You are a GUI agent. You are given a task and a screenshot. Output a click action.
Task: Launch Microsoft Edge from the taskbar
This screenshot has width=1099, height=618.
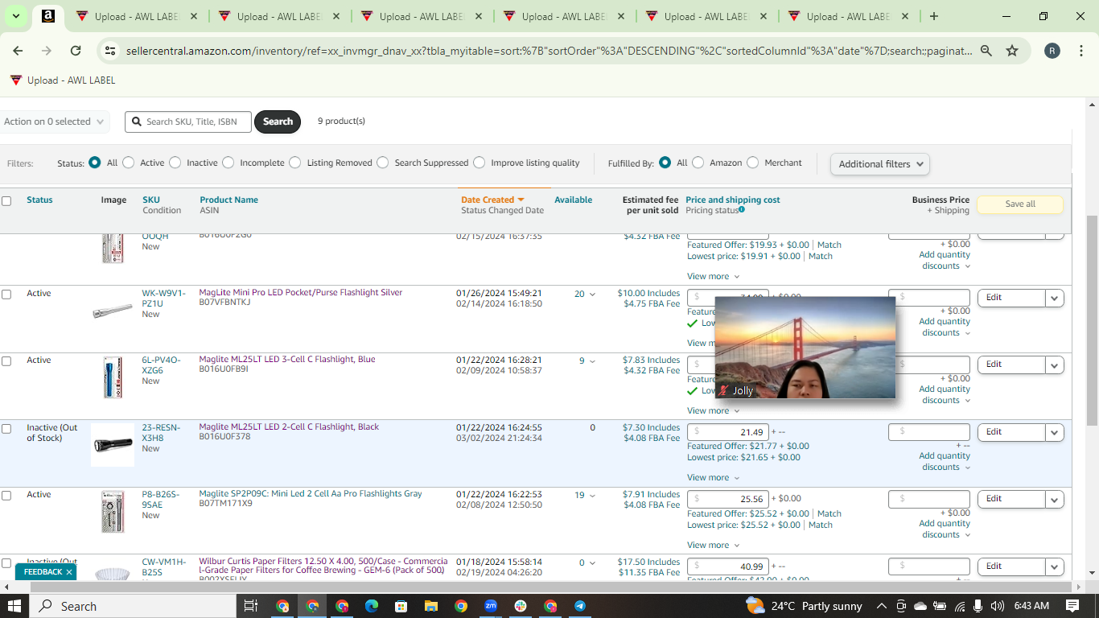pos(371,606)
